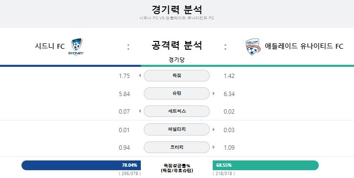The image size is (354, 178).
Task: Click the blue 78.04% success rate bar
Action: coord(81,165)
